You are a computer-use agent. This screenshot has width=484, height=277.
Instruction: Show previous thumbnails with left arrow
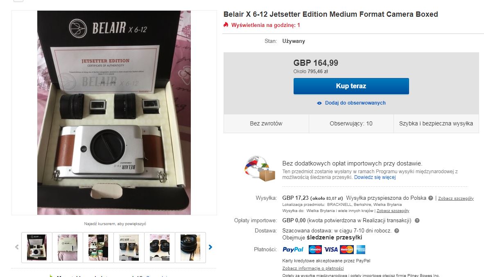17,247
